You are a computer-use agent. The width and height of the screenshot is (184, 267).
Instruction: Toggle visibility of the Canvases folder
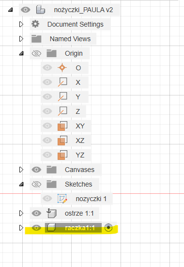(36, 170)
